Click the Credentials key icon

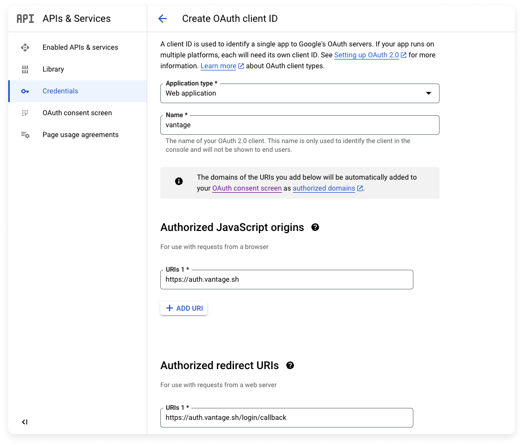click(25, 91)
